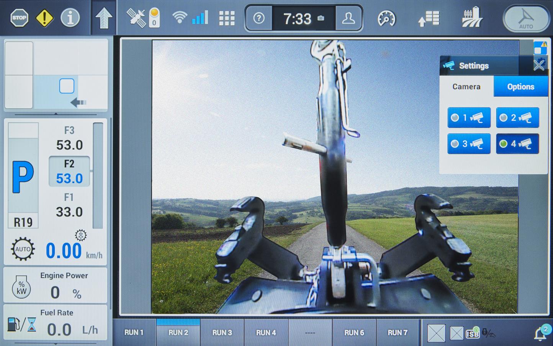Open the apps grid menu
553x346 pixels.
pos(227,18)
